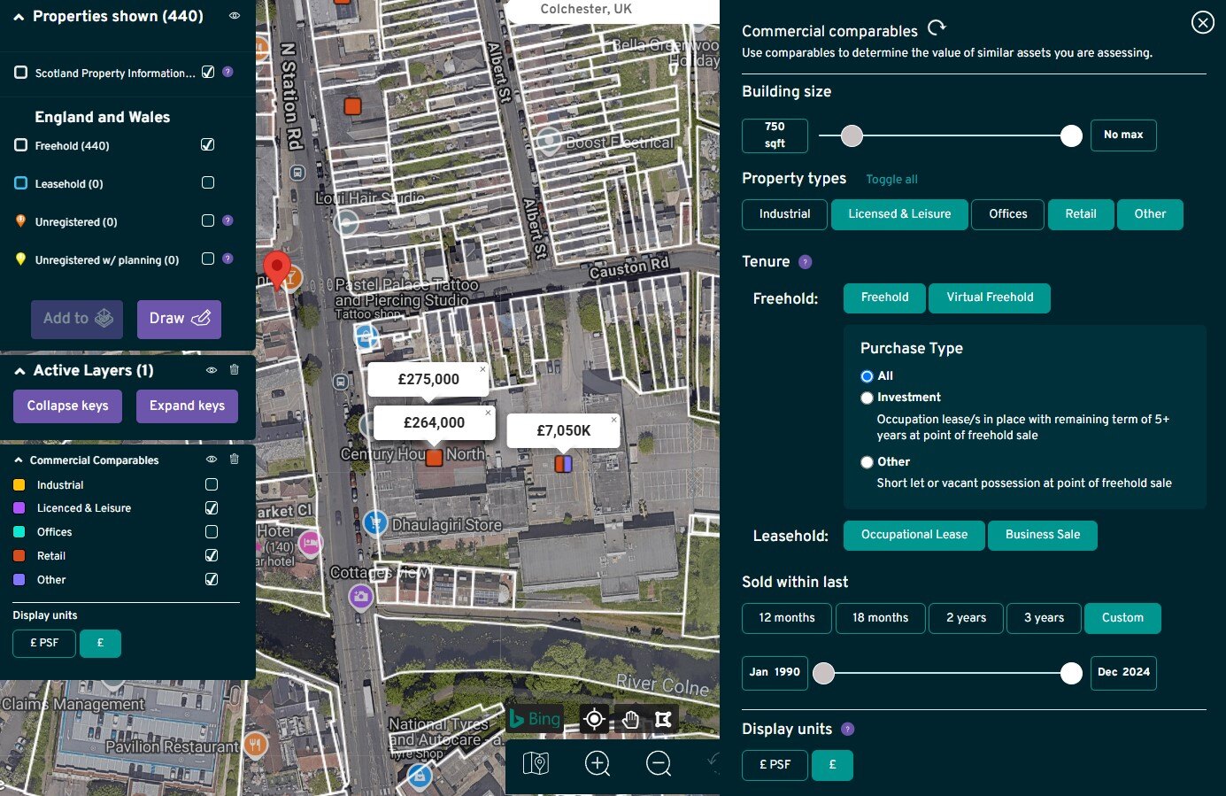Delete Active Layers using trash icon
The height and width of the screenshot is (796, 1226).
pyautogui.click(x=235, y=370)
